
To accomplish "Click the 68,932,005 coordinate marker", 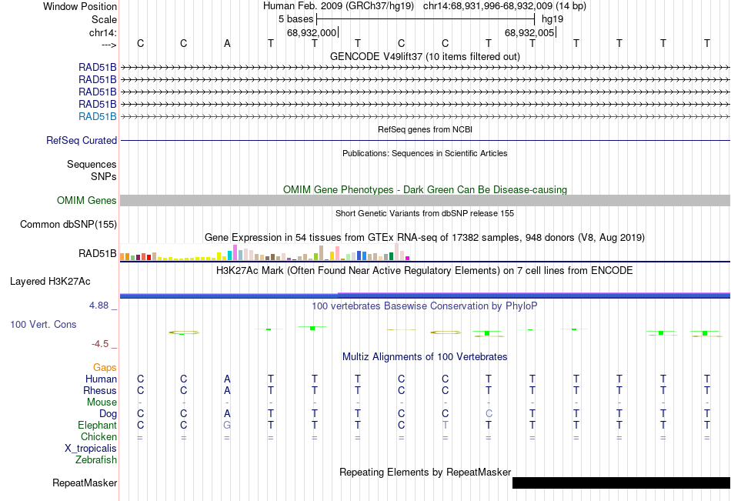I will pos(529,32).
